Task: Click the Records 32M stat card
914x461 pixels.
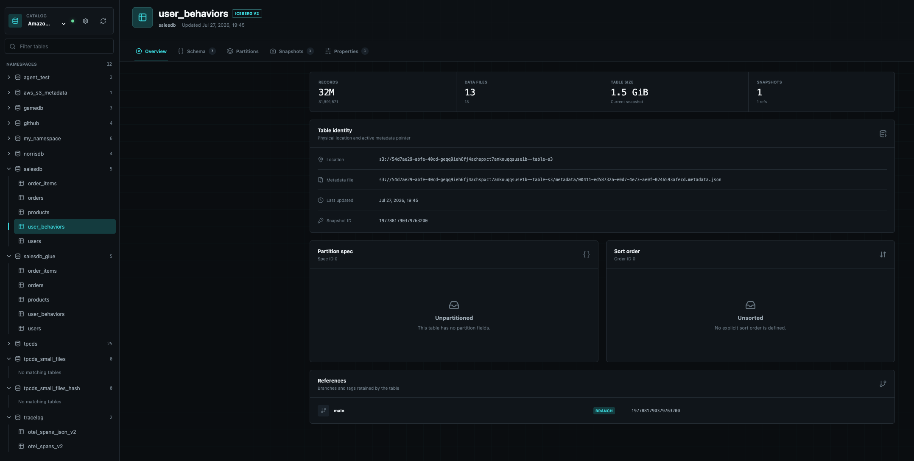Action: [x=383, y=92]
